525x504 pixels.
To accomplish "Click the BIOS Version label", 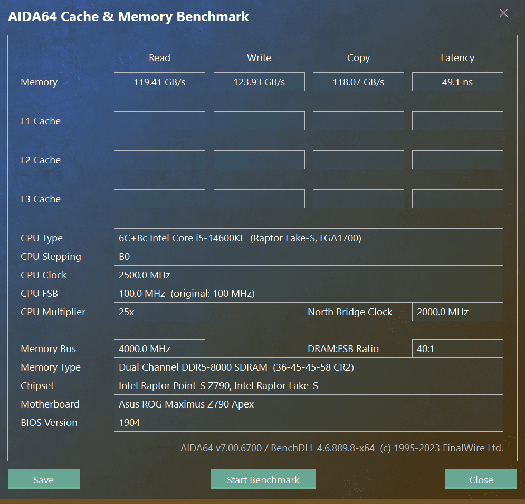I will [x=49, y=422].
